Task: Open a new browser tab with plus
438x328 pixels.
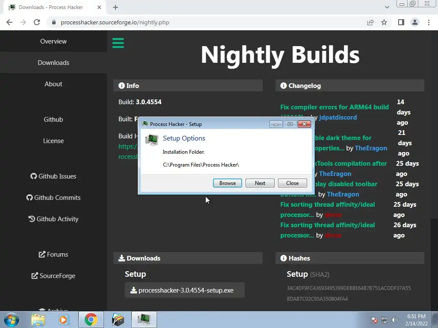Action: [115, 7]
